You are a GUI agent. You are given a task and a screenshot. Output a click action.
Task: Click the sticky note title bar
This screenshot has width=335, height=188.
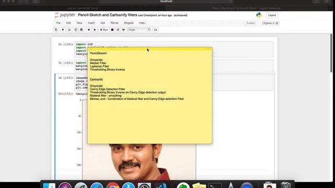[x=150, y=49]
